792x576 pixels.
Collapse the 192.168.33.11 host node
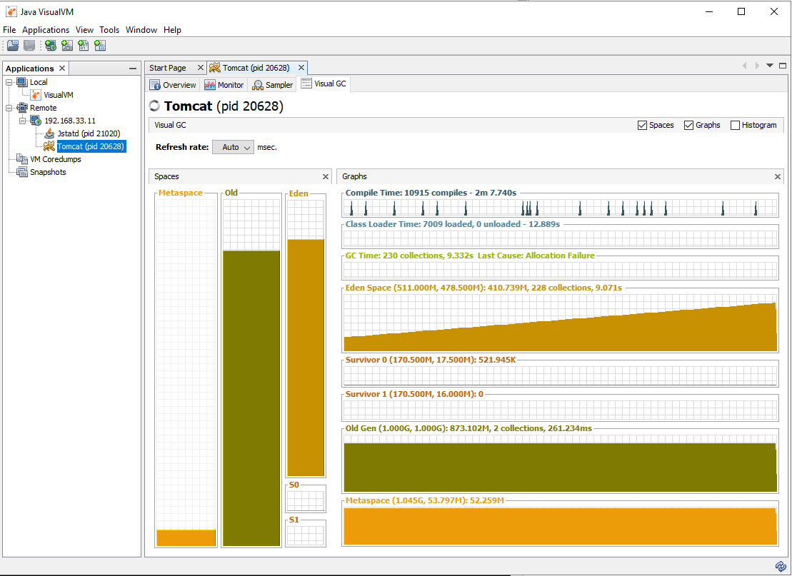point(23,121)
